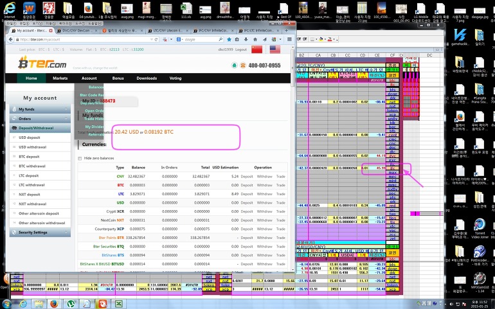
Task: Click the Logout link
Action: click(x=241, y=49)
